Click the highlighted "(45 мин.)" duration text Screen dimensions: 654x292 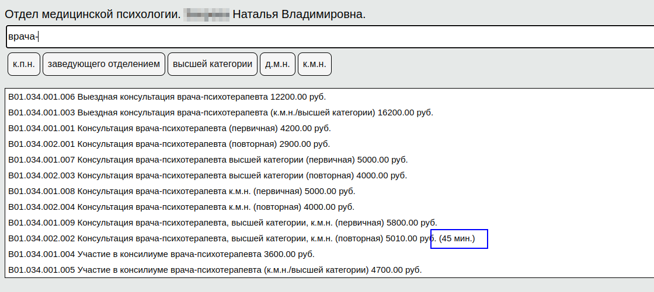[458, 238]
